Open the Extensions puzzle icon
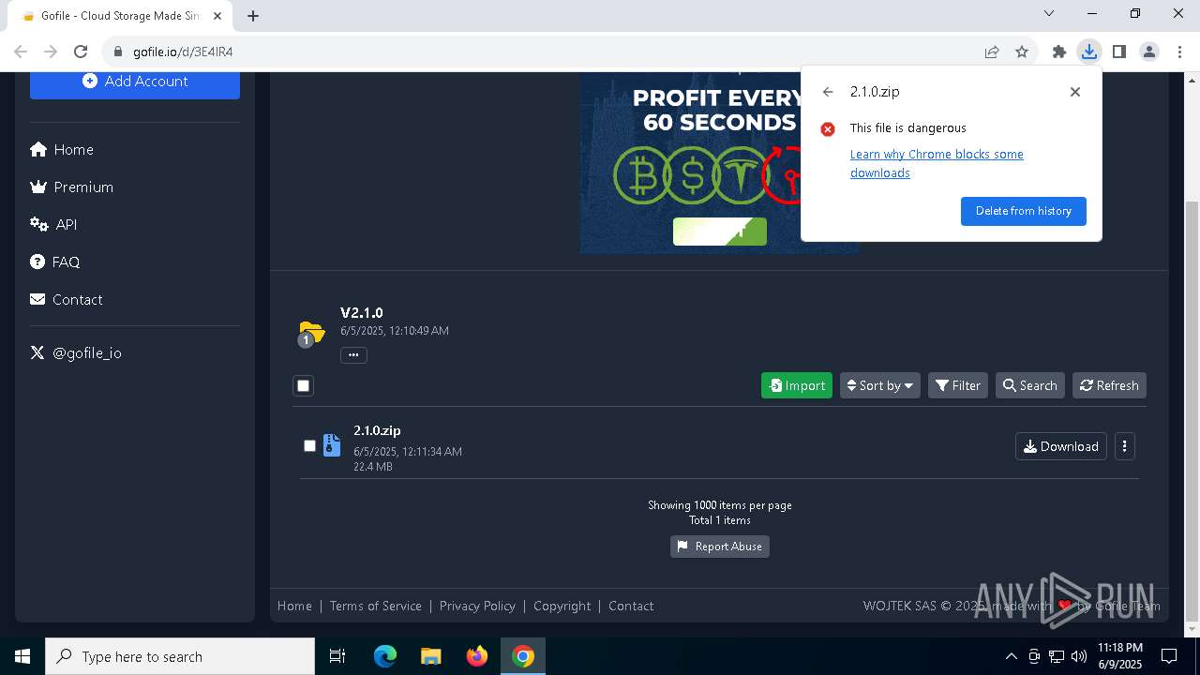This screenshot has width=1200, height=675. pyautogui.click(x=1059, y=52)
